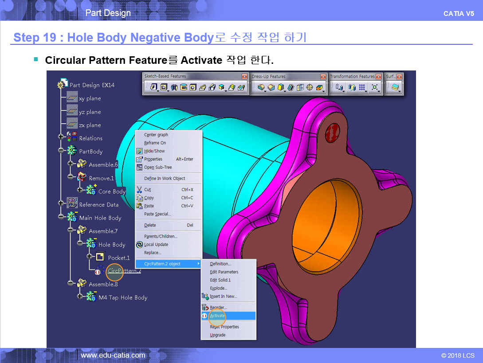This screenshot has height=363, width=483.
Task: Expand the Relations node in tree
Action: (x=61, y=137)
